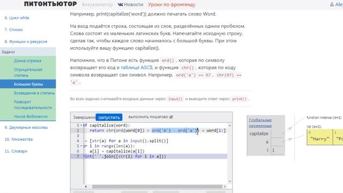343x193 pixels.
Task: Select the Отрицательная степень task
Action: [x=28, y=72]
